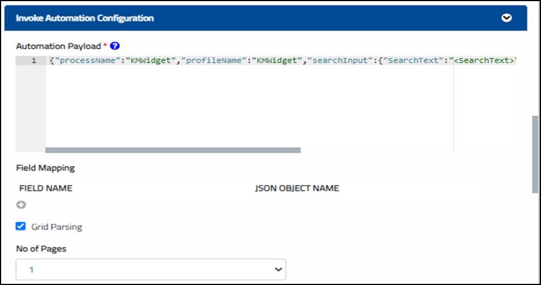
Task: Click line number 1 in editor gutter
Action: tap(33, 61)
